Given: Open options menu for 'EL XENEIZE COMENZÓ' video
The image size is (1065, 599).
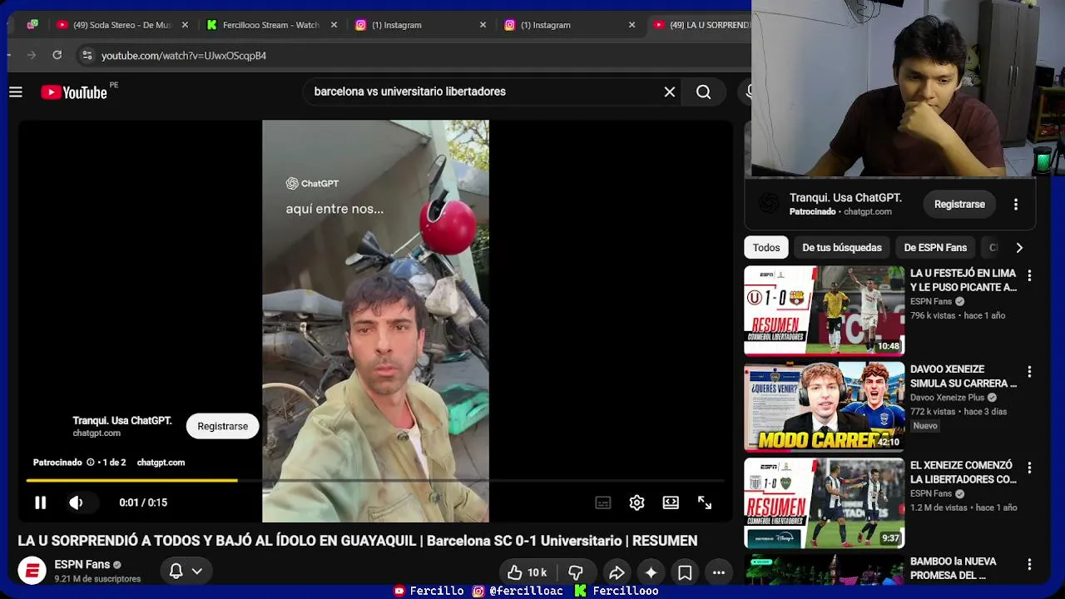Looking at the screenshot, I should [x=1029, y=468].
